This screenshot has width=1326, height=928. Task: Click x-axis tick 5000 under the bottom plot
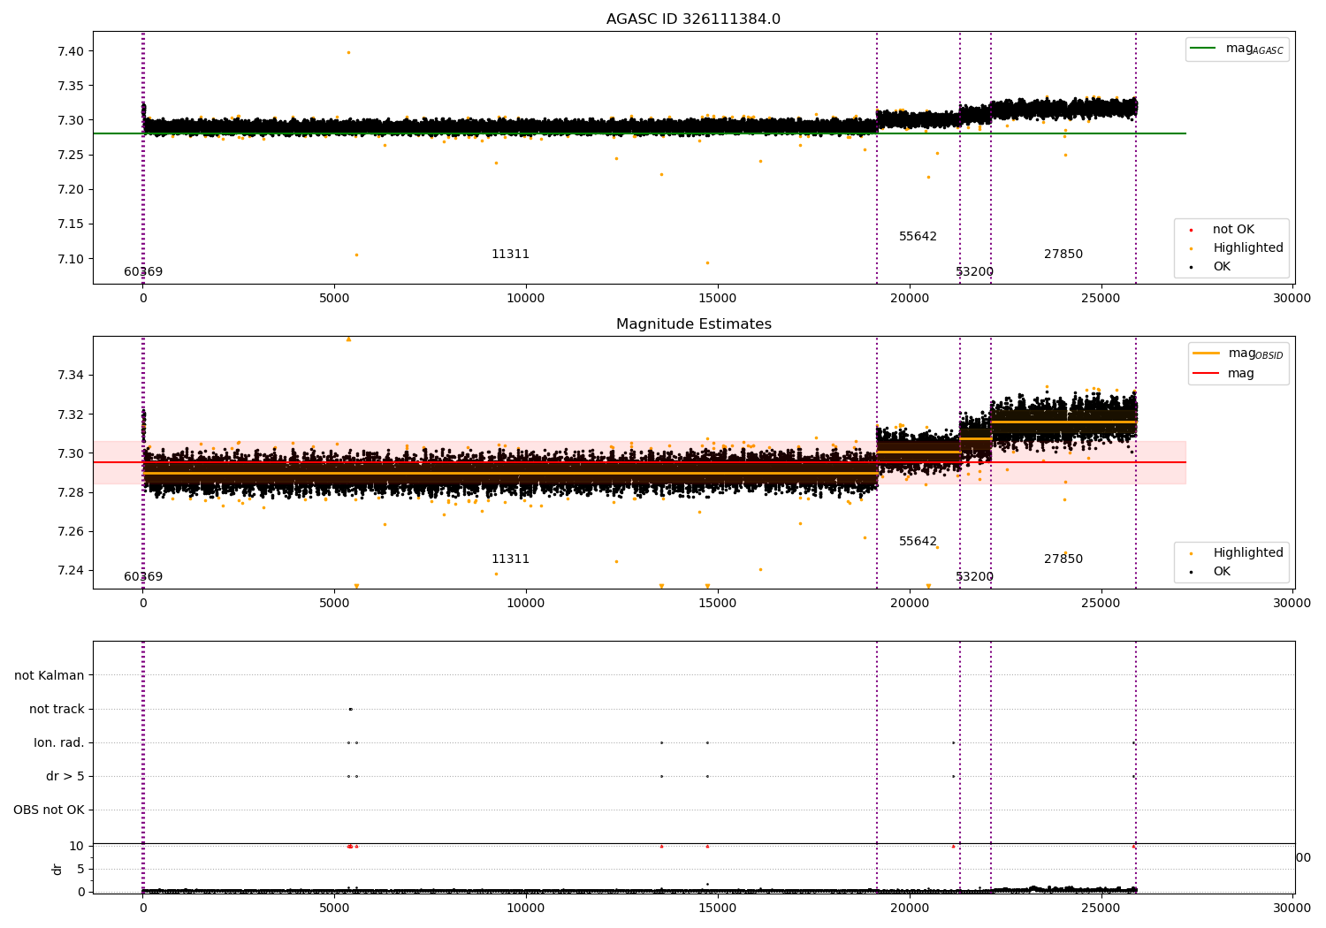click(x=334, y=907)
